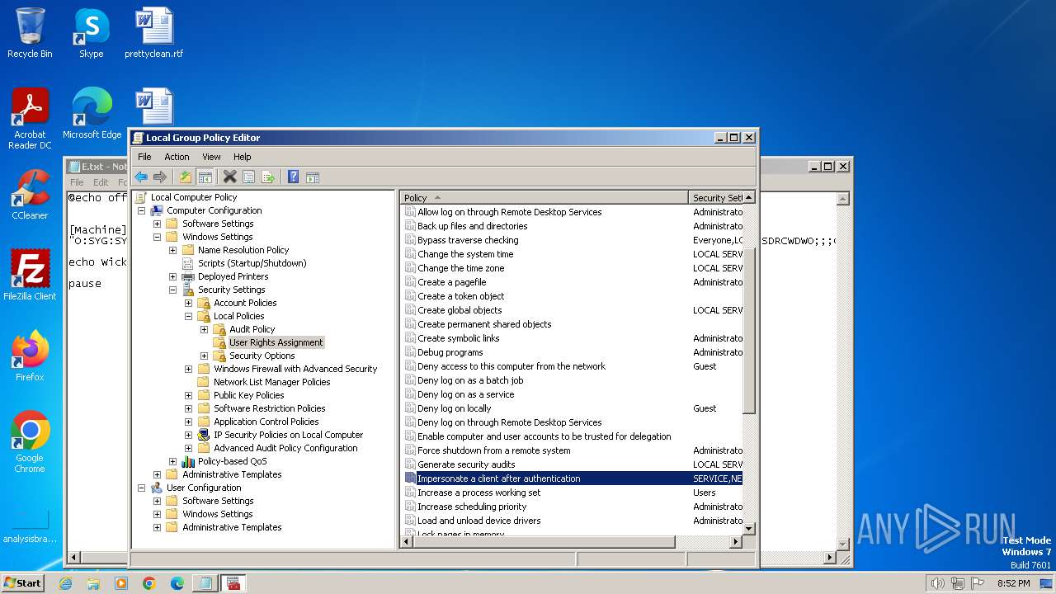Open Skype desktop shortcut
Image resolution: width=1056 pixels, height=594 pixels.
(x=91, y=33)
